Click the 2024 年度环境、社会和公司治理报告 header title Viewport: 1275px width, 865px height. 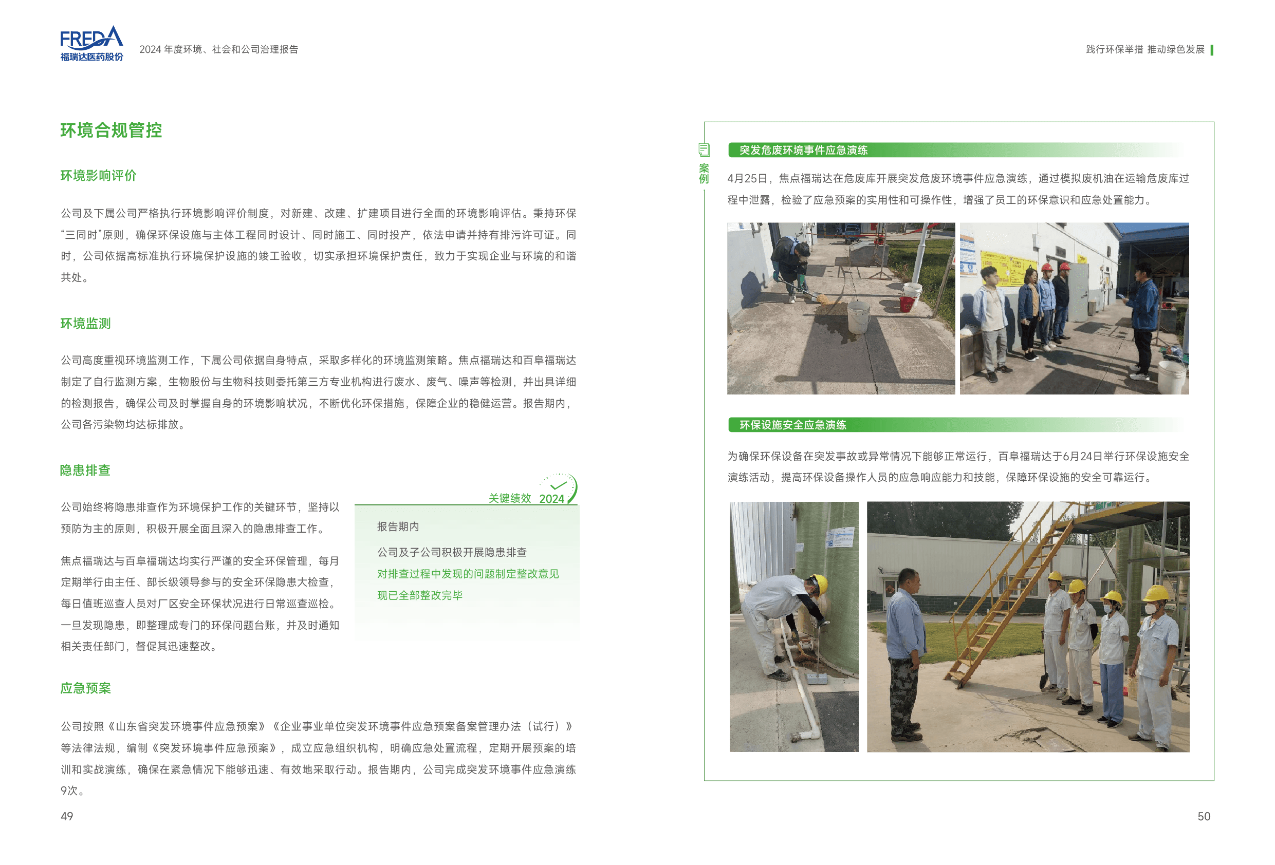[x=218, y=50]
